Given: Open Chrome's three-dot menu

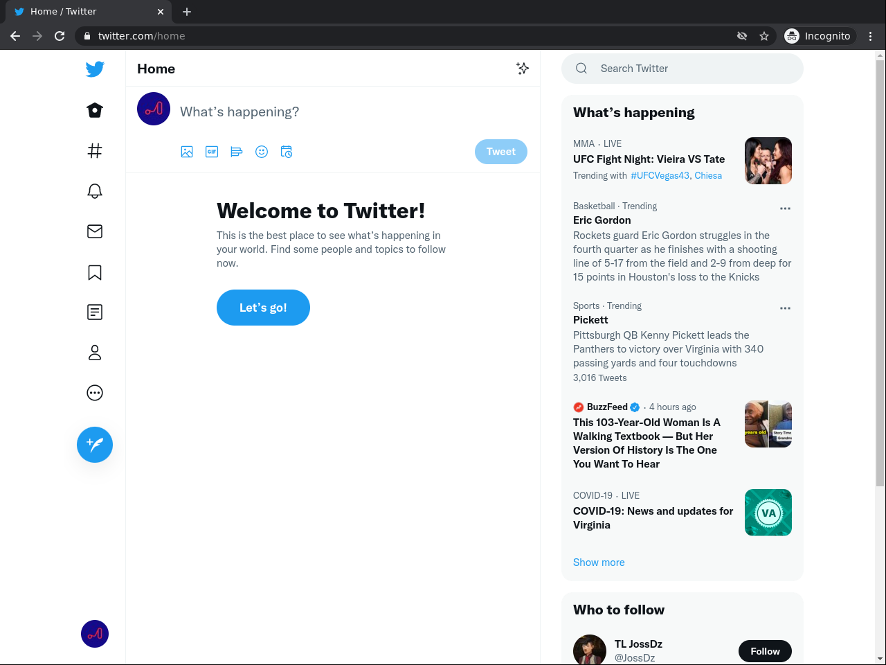Looking at the screenshot, I should point(871,36).
